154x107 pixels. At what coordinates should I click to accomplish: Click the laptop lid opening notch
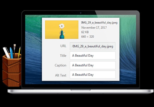[80, 90]
